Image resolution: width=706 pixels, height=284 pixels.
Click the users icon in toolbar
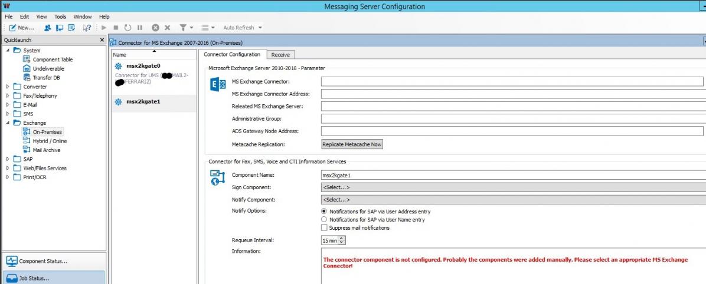[48, 28]
